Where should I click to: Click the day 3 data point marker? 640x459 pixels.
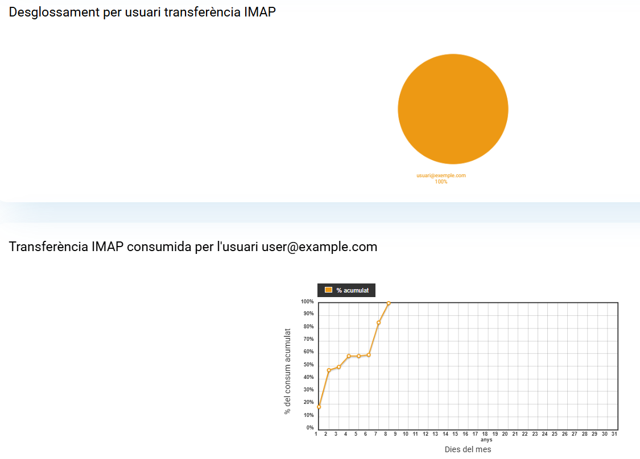pyautogui.click(x=339, y=367)
